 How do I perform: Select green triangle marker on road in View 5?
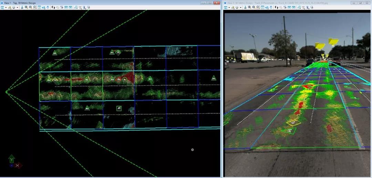(x=289, y=131)
